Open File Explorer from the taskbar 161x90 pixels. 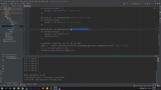[18, 88]
